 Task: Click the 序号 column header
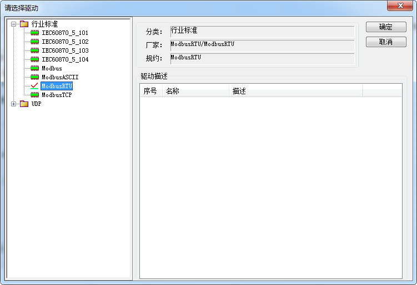pyautogui.click(x=150, y=91)
